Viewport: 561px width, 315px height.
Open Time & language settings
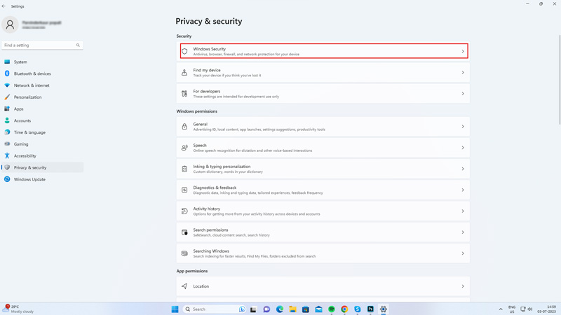click(42, 132)
